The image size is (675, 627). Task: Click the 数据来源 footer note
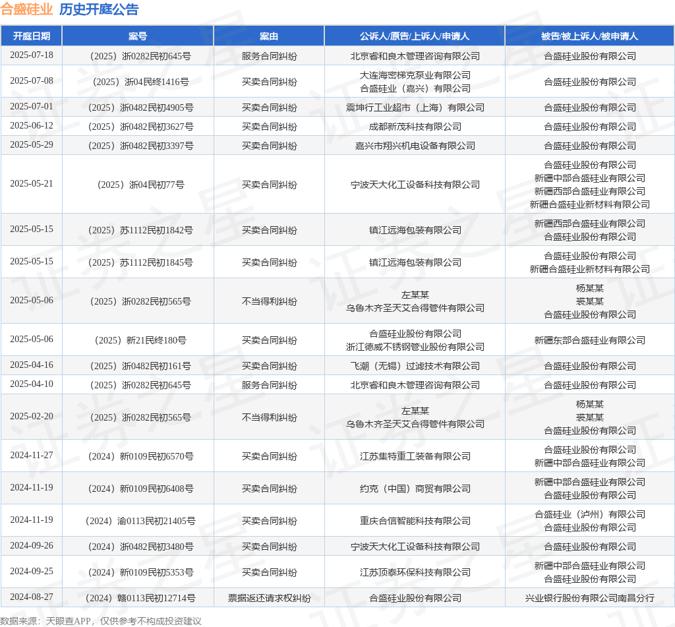click(101, 621)
